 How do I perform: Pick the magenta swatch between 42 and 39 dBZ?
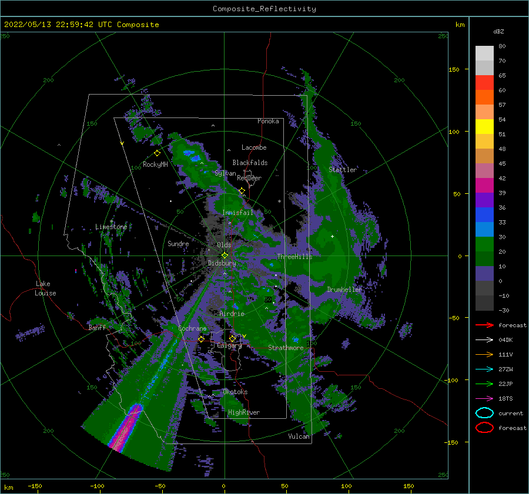484,185
